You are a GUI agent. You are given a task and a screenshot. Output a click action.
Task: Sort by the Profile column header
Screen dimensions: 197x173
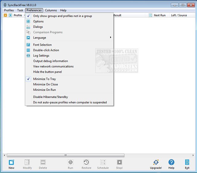[18, 15]
